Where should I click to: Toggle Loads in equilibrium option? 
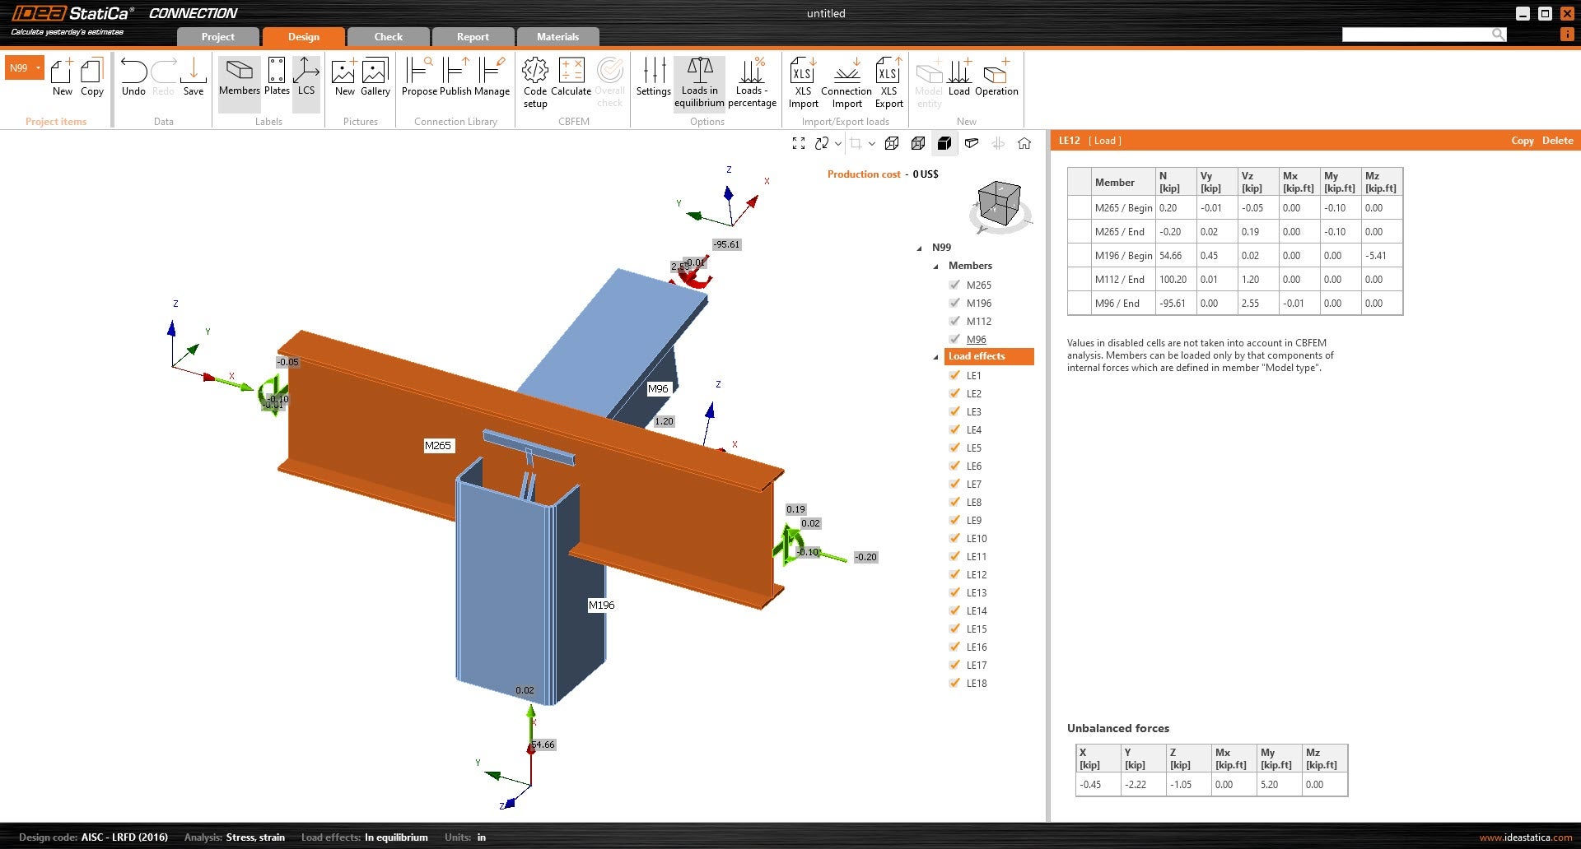(699, 82)
